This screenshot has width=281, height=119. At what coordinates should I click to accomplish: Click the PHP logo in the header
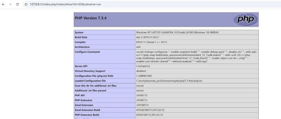point(245,19)
